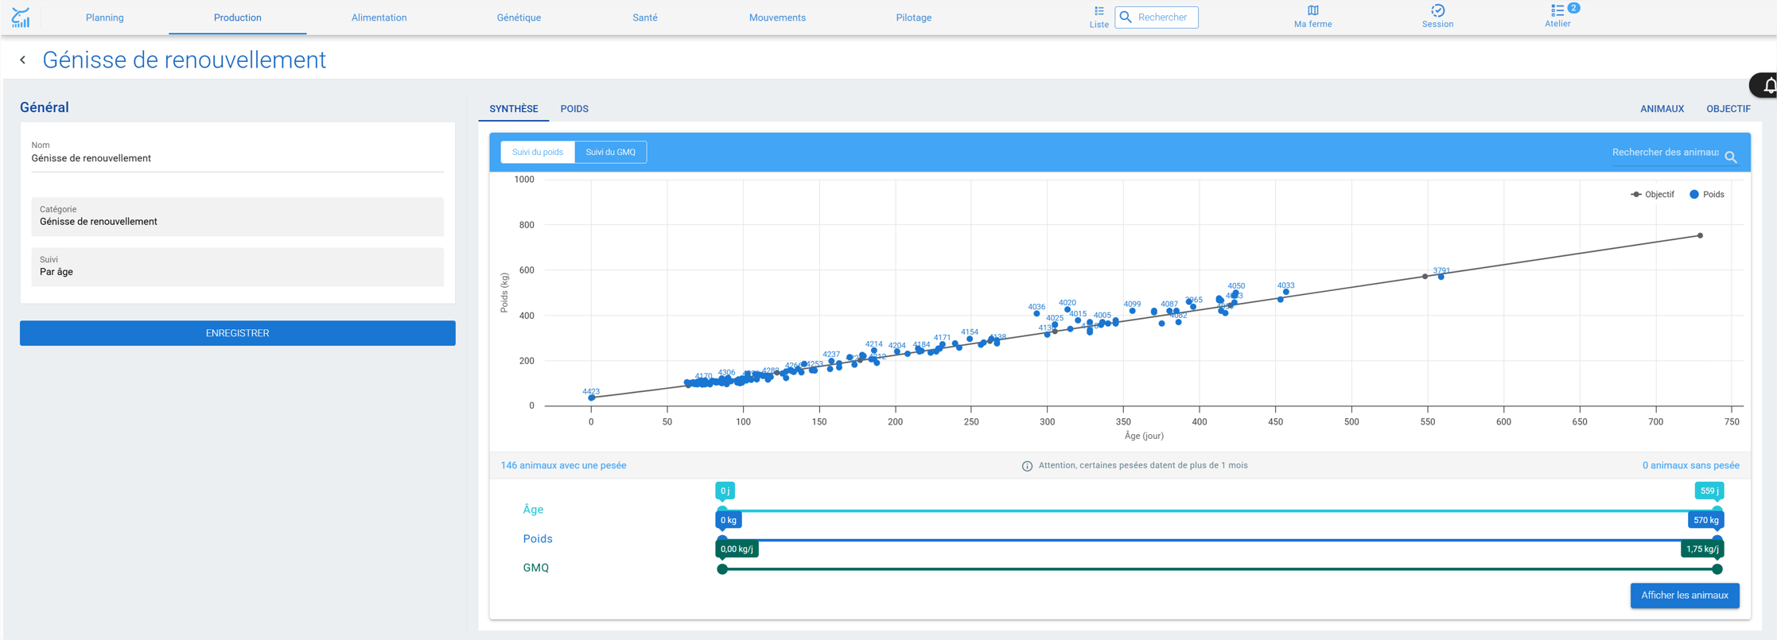The image size is (1777, 640).
Task: Open the Santé menu
Action: pos(644,17)
